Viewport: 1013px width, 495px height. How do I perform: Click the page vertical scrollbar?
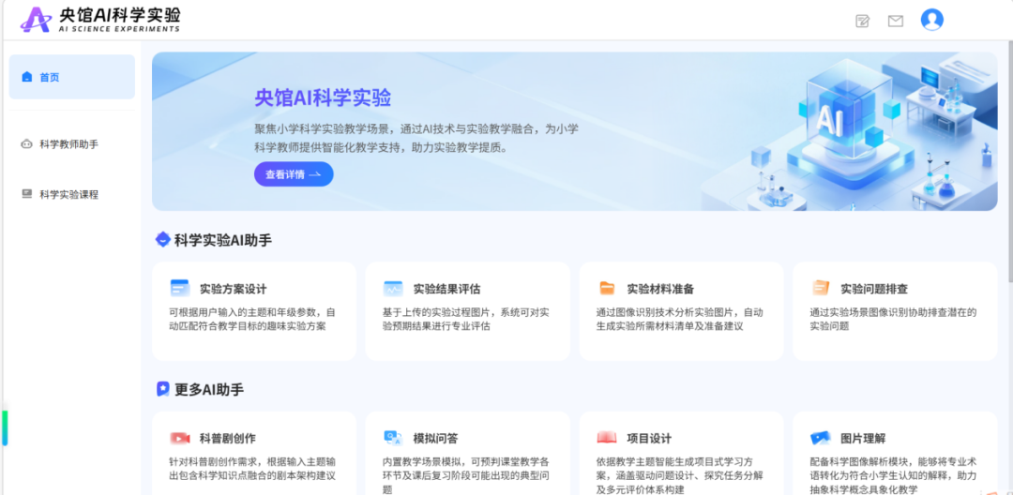pyautogui.click(x=1009, y=161)
